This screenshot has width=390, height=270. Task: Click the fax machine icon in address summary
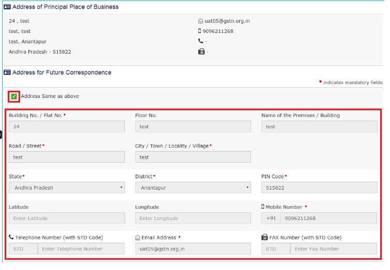point(201,52)
